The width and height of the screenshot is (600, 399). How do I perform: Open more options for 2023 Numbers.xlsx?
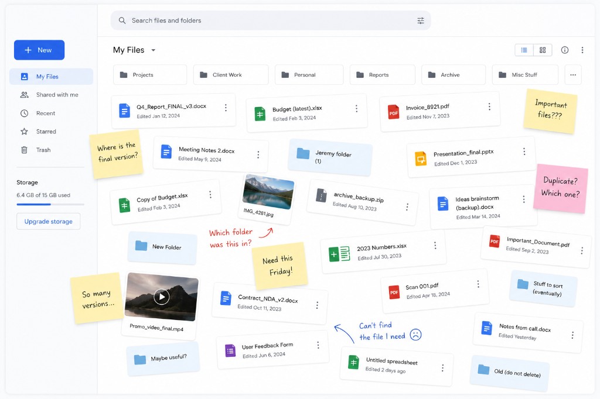[x=435, y=245]
